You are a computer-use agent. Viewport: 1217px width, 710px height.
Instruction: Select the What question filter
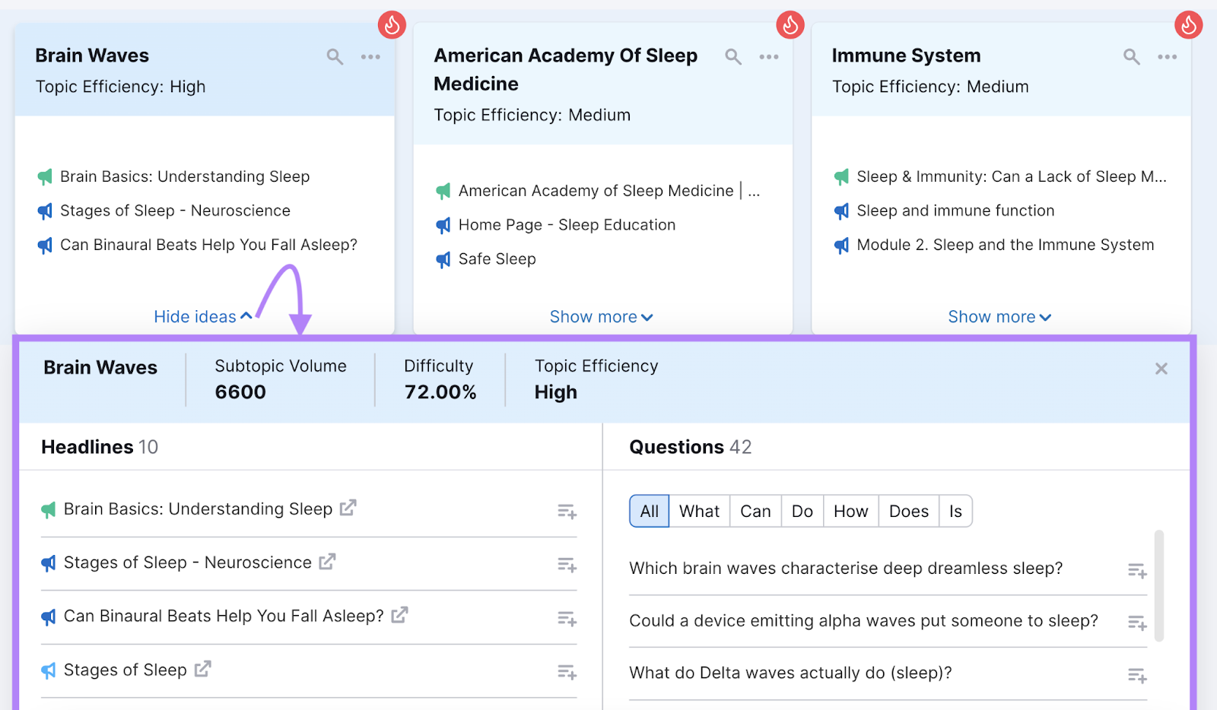pyautogui.click(x=698, y=511)
